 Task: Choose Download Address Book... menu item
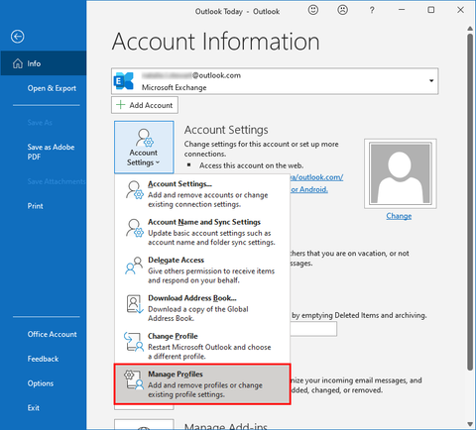[x=202, y=307]
